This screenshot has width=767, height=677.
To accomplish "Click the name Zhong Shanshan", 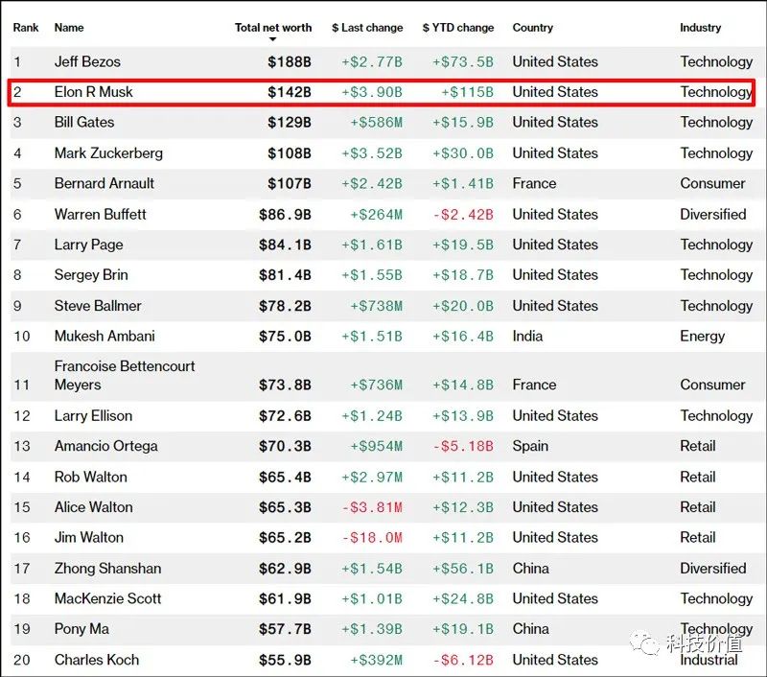I will tap(107, 569).
